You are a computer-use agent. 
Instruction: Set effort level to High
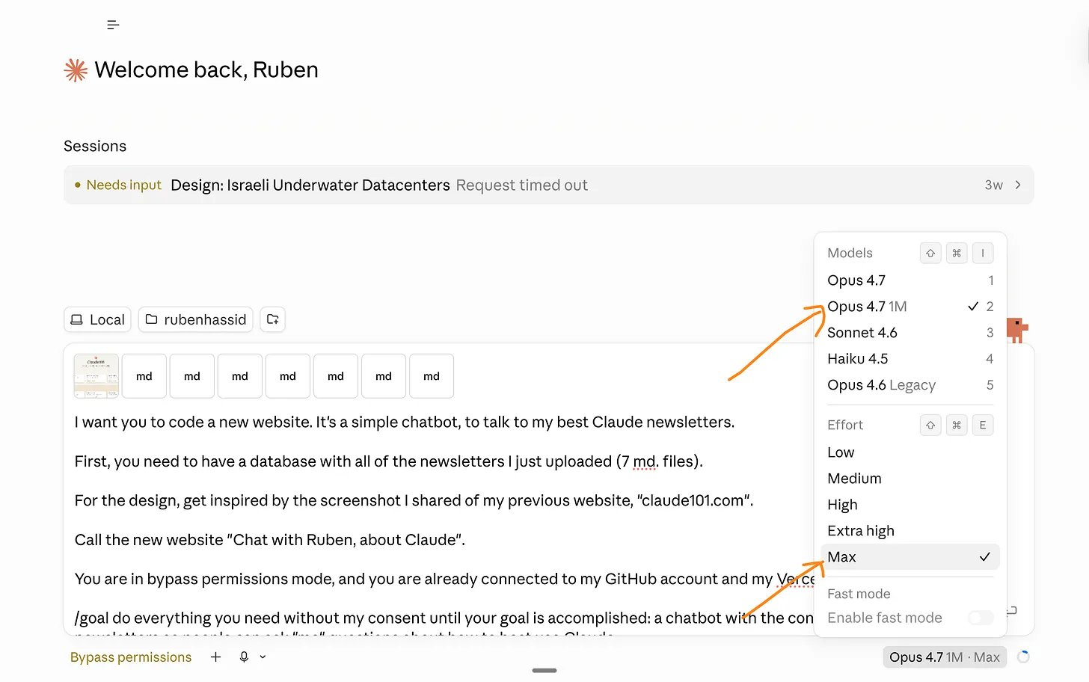[x=909, y=505]
